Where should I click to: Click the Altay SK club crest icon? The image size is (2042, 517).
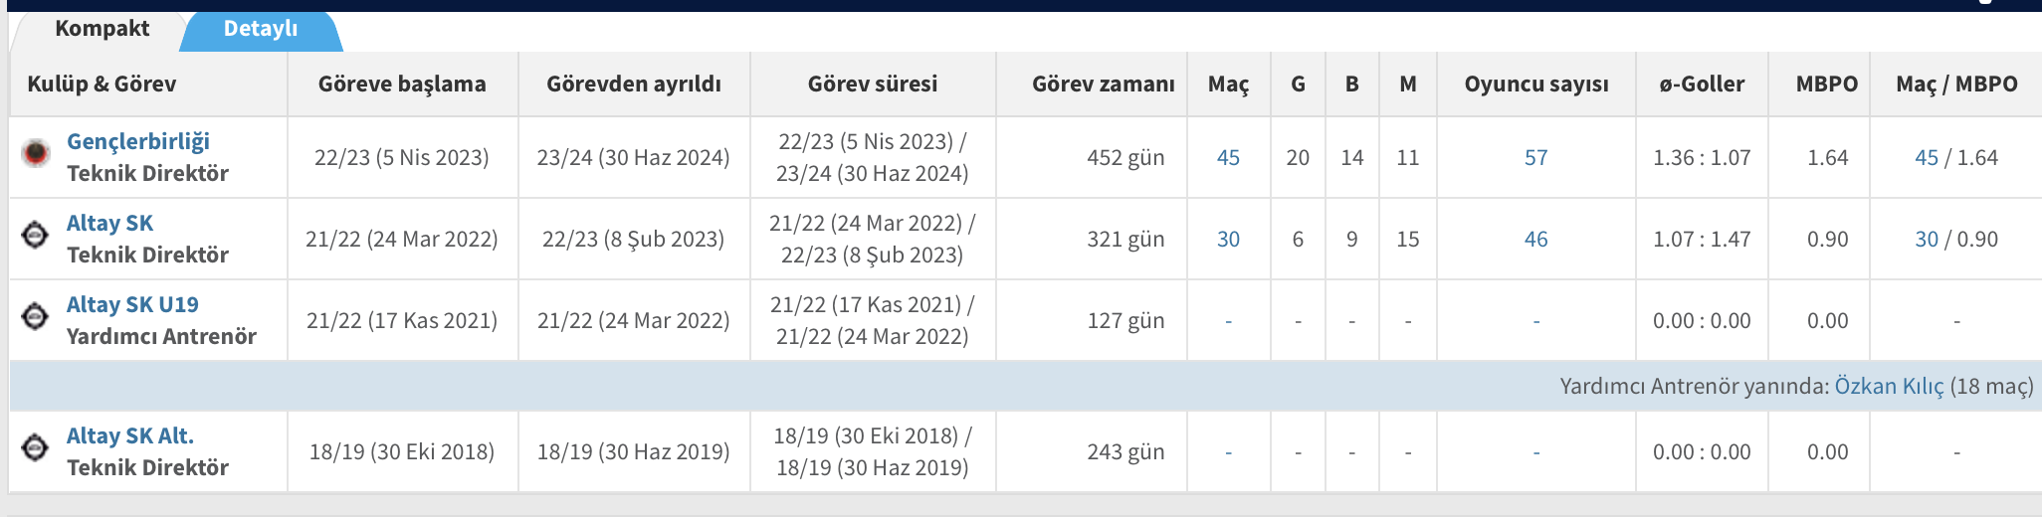pyautogui.click(x=35, y=236)
